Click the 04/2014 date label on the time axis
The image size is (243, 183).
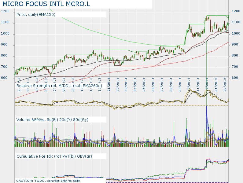coord(135,85)
